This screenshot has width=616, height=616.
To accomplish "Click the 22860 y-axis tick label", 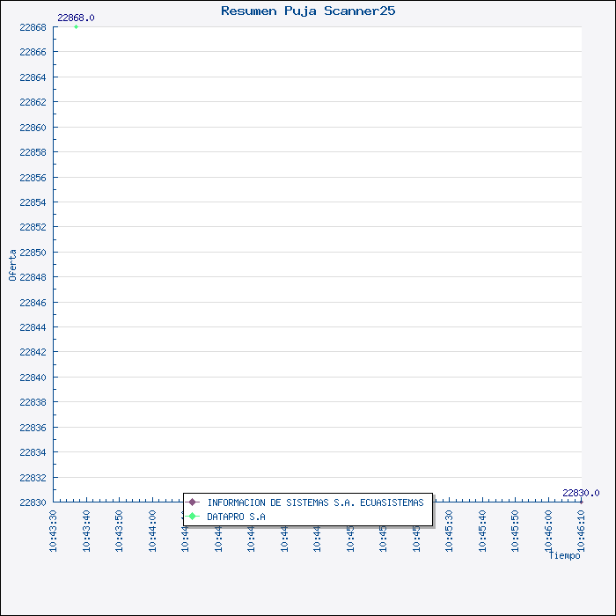I will point(33,128).
